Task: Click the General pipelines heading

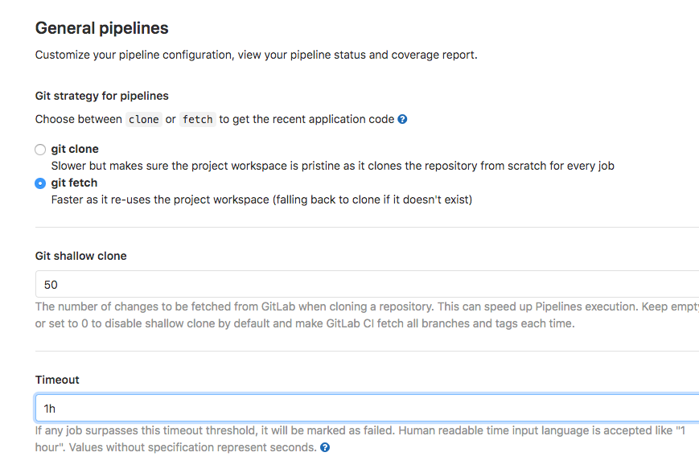Action: point(101,28)
